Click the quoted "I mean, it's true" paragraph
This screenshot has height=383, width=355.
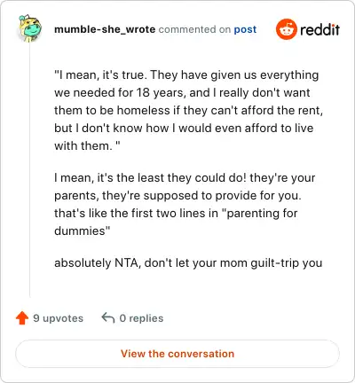pyautogui.click(x=188, y=110)
